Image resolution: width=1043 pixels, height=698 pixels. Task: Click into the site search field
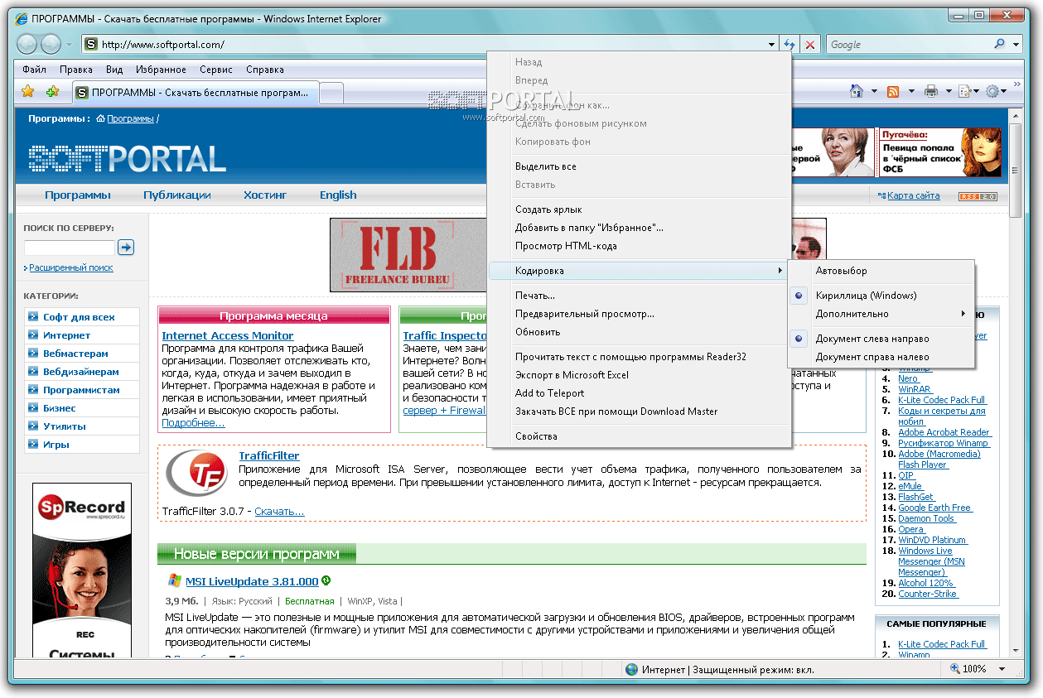pyautogui.click(x=70, y=248)
